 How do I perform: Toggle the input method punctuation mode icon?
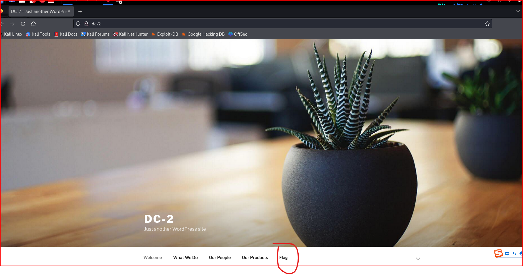click(514, 254)
